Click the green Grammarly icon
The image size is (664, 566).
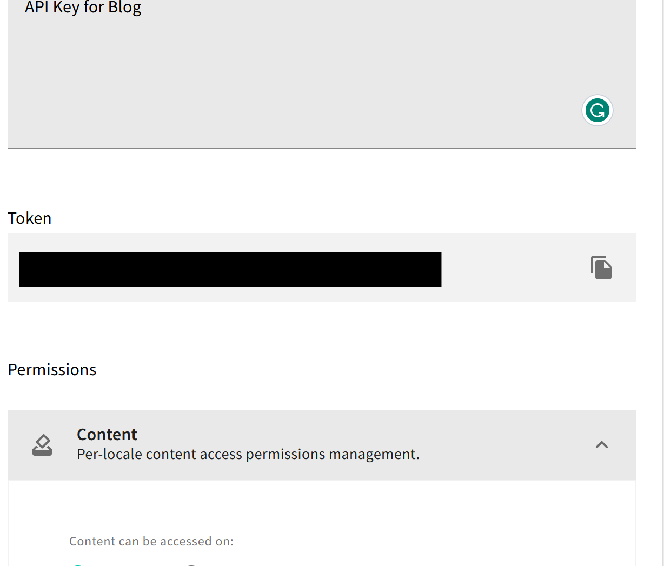pos(597,110)
